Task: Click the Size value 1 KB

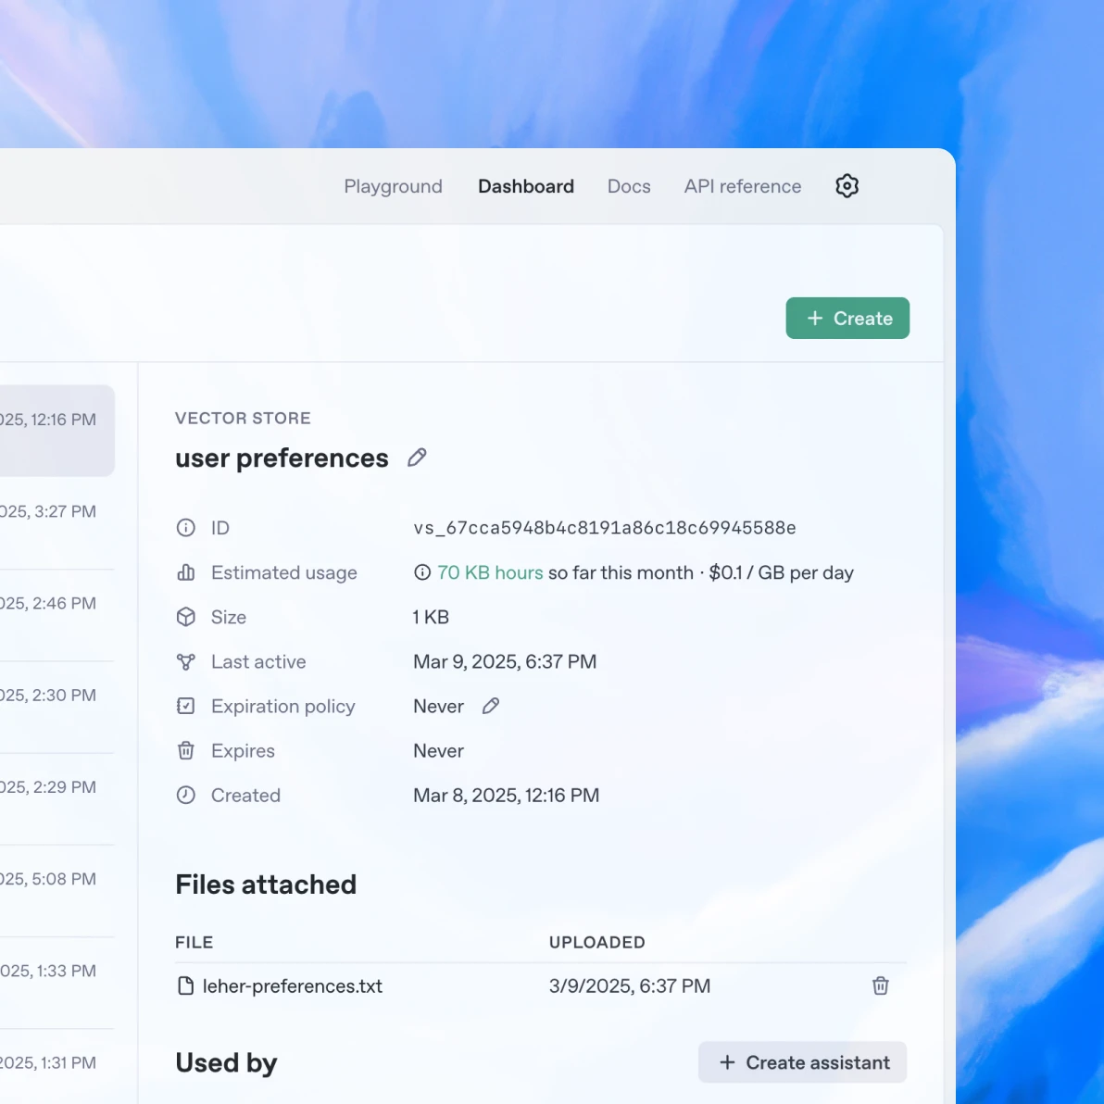Action: click(x=431, y=617)
